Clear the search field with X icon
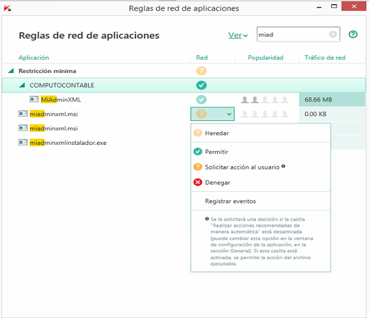This screenshot has height=318, width=369. tap(333, 35)
